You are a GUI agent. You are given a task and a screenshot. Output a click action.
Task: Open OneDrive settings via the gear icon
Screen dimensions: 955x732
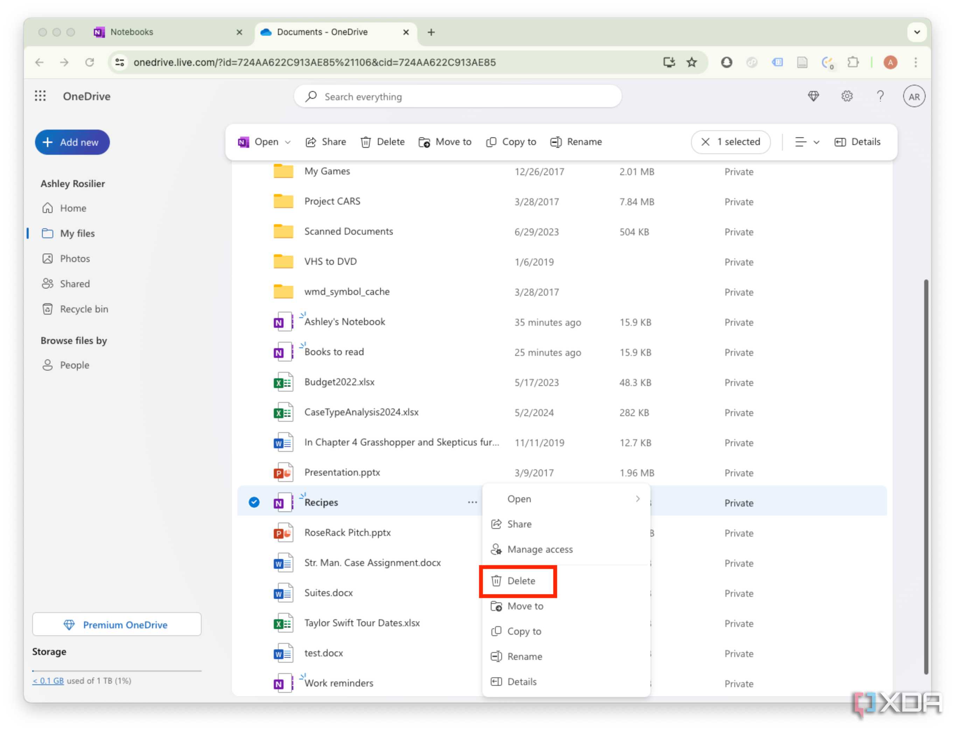tap(846, 96)
